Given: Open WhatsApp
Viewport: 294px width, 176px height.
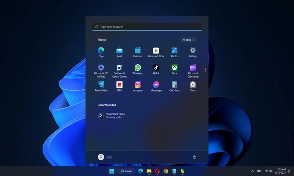Looking at the screenshot, I should (138, 69).
